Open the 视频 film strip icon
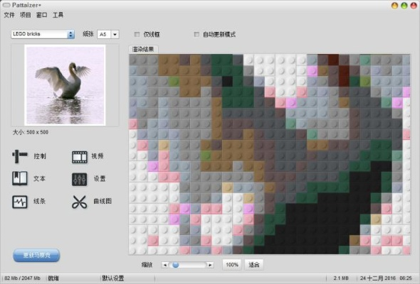Screen dimensions: 420x284 click(80, 157)
